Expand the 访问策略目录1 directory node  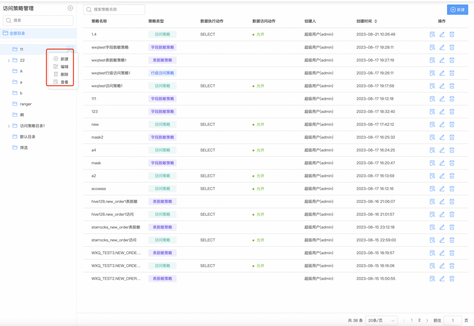pos(9,126)
